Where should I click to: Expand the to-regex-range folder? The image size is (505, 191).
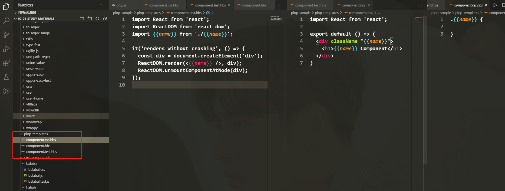[x=61, y=33]
